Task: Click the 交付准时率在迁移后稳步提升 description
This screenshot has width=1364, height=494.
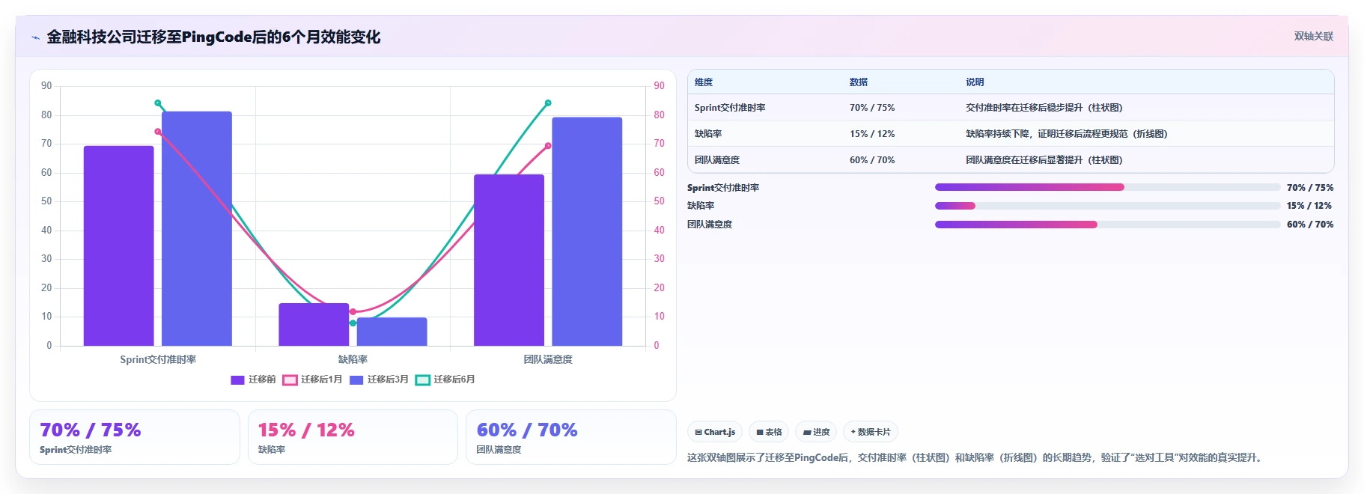Action: point(1044,108)
